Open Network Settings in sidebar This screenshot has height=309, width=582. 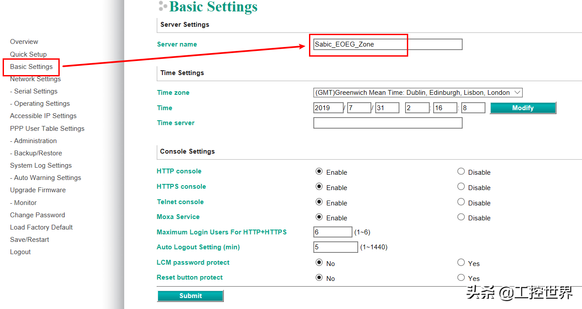35,79
